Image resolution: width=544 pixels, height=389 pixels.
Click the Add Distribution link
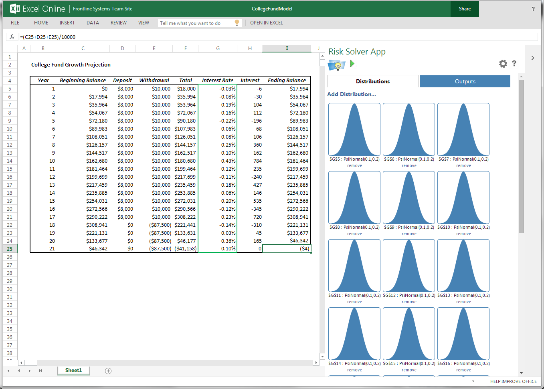(x=351, y=94)
